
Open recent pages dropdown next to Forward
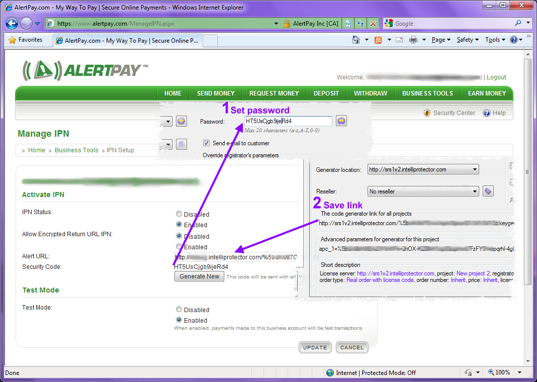[x=38, y=24]
